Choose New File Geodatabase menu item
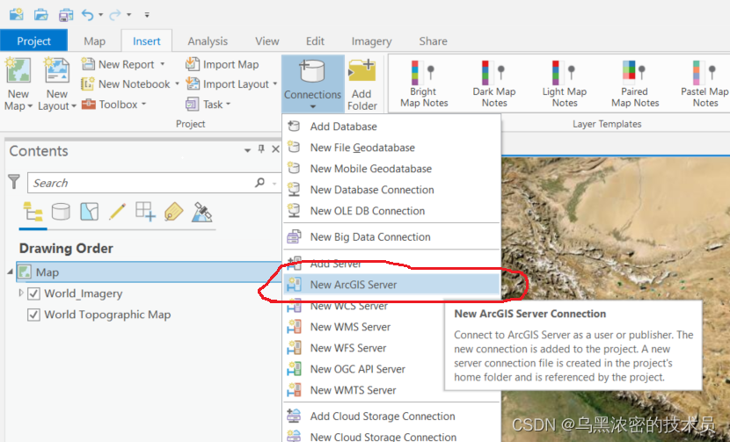 tap(391, 148)
